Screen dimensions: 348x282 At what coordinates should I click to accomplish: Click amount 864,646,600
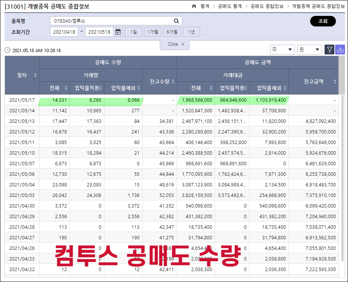(233, 100)
